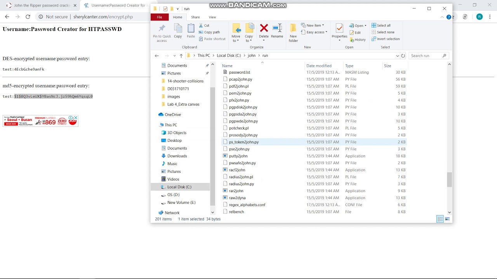Switch to the Share ribbon tab

coord(195,17)
